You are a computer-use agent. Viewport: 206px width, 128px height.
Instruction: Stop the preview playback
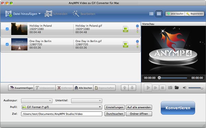click(x=162, y=88)
